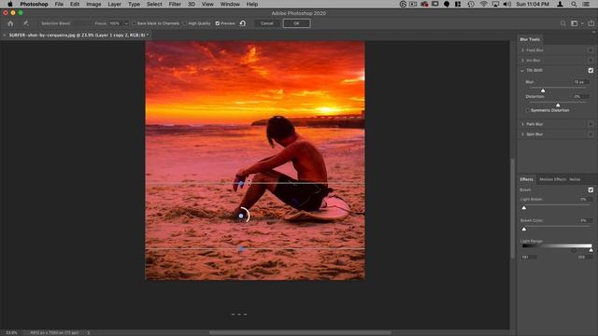Expand the Field Blur section
The image size is (598, 336).
point(522,50)
